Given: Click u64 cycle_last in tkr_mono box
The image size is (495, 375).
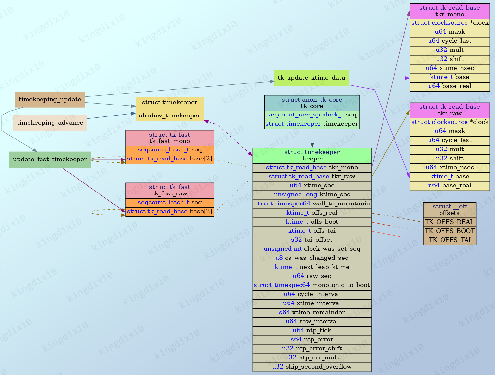Looking at the screenshot, I should coord(450,42).
